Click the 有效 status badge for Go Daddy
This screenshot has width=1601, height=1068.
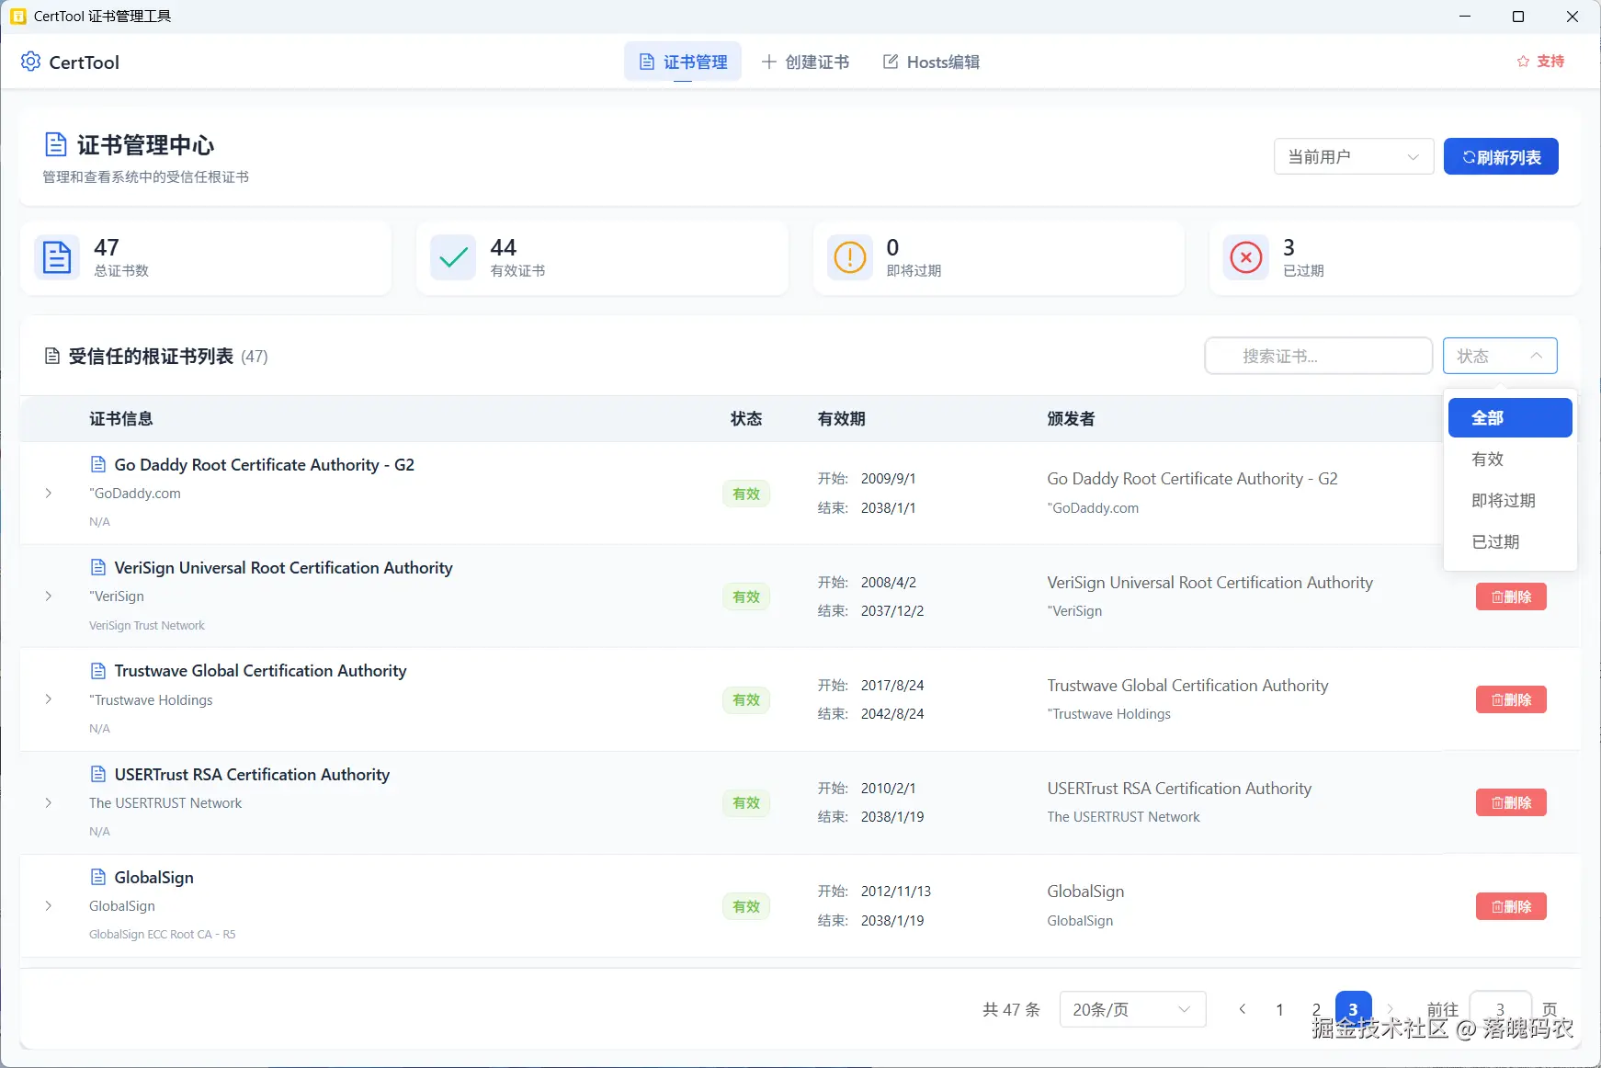tap(746, 494)
